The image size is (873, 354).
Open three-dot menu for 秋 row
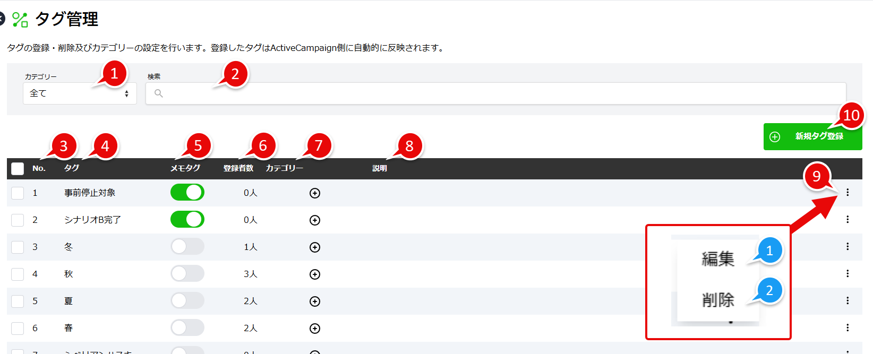tap(848, 273)
